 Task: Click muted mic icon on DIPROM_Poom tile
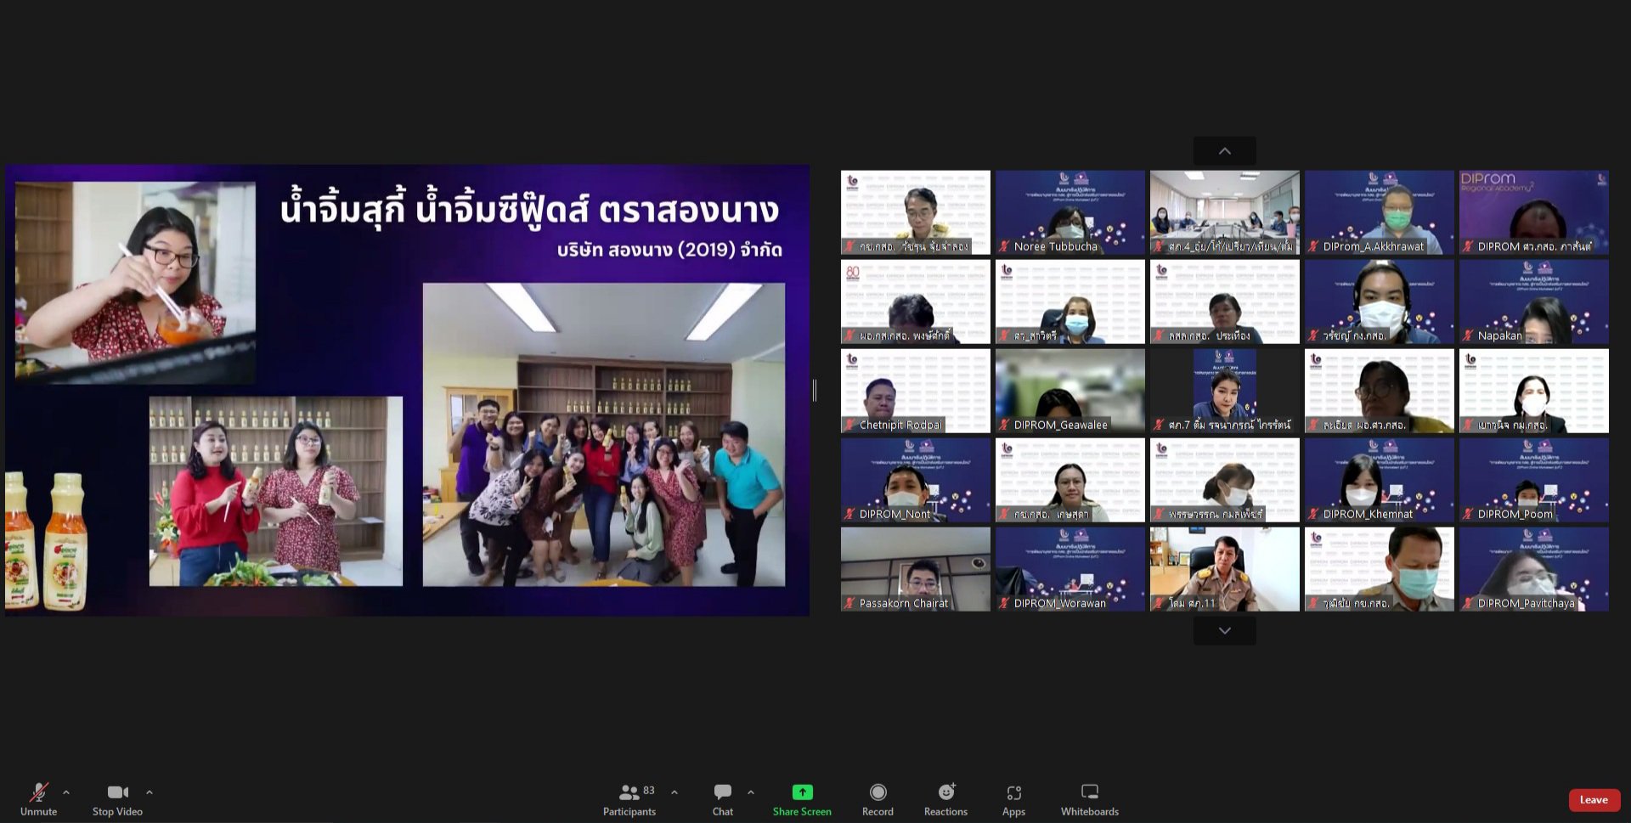click(1468, 514)
